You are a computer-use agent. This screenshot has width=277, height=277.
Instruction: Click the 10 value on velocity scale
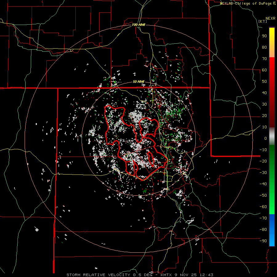pyautogui.click(x=264, y=127)
